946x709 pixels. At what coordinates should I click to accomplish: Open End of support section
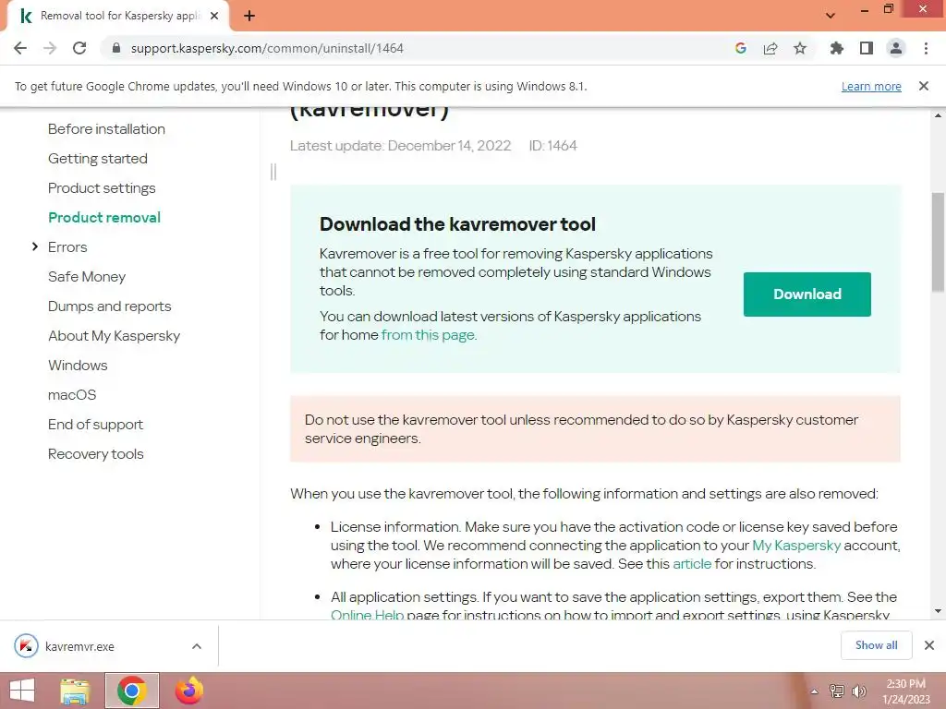(96, 425)
